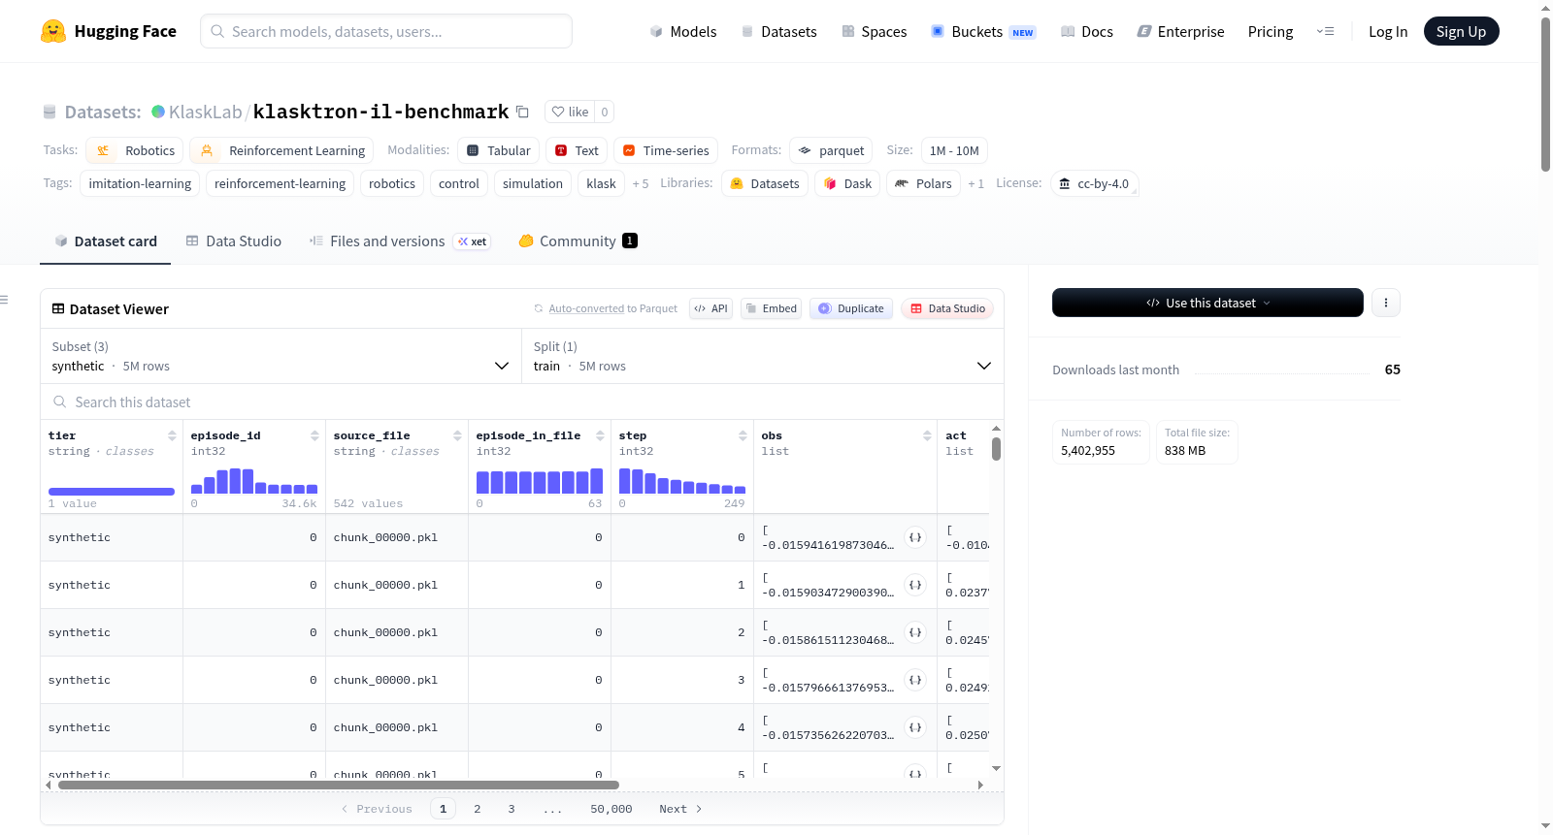This screenshot has height=835, width=1553.
Task: Expand JSON viewer for obs value -0.015903472900390
Action: [915, 585]
